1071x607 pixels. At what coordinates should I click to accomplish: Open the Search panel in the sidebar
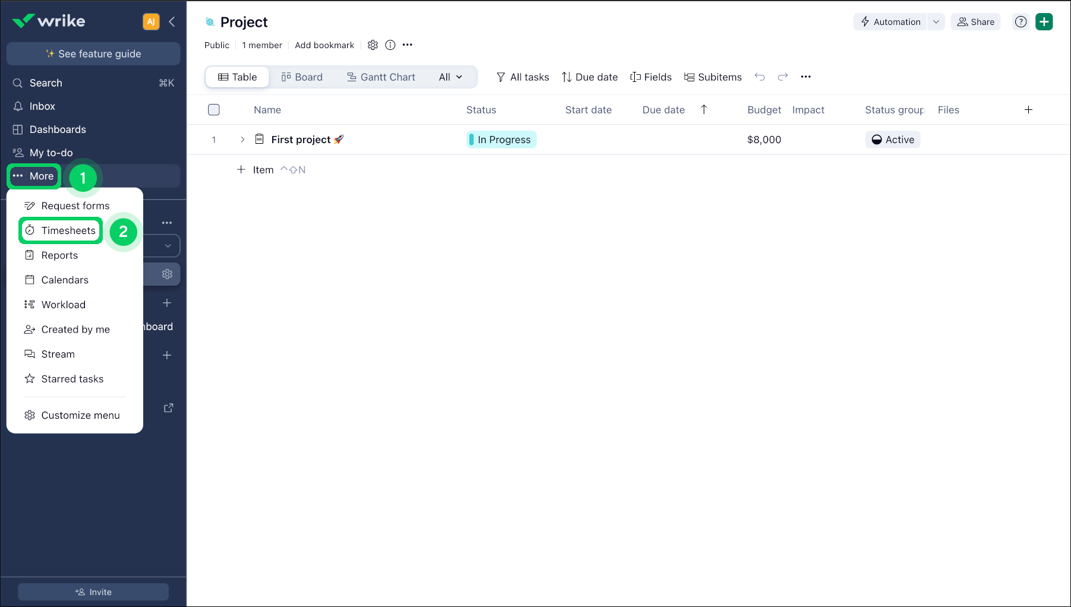click(45, 83)
